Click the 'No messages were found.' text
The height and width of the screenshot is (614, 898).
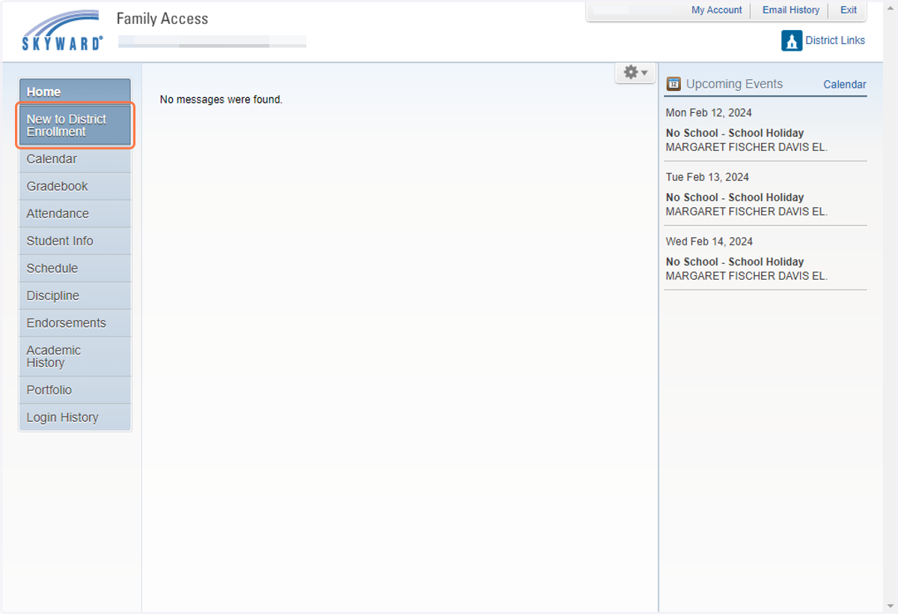click(x=222, y=99)
